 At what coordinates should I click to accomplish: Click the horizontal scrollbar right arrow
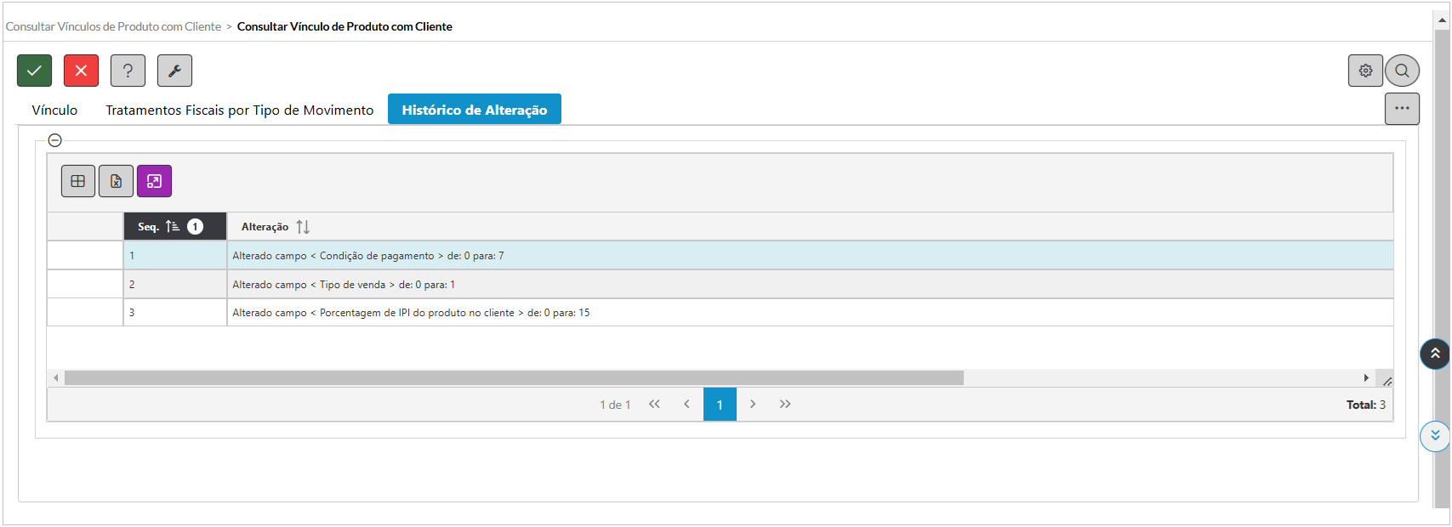click(x=1366, y=377)
